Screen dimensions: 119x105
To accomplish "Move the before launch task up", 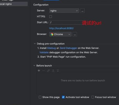I will point(53,71).
